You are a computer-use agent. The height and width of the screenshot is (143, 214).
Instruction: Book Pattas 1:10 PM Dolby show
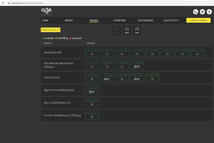coord(107,78)
